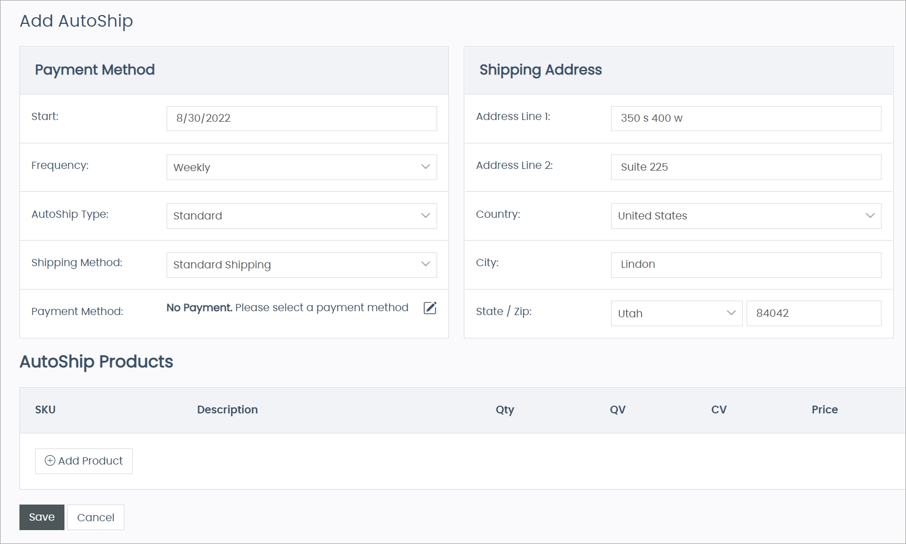Click the Price column header
Screen dimensions: 906x544
[x=824, y=410]
